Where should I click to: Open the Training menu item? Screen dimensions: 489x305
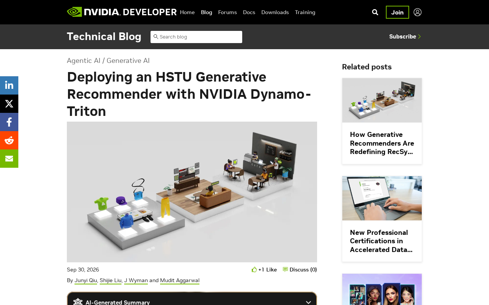(x=305, y=12)
